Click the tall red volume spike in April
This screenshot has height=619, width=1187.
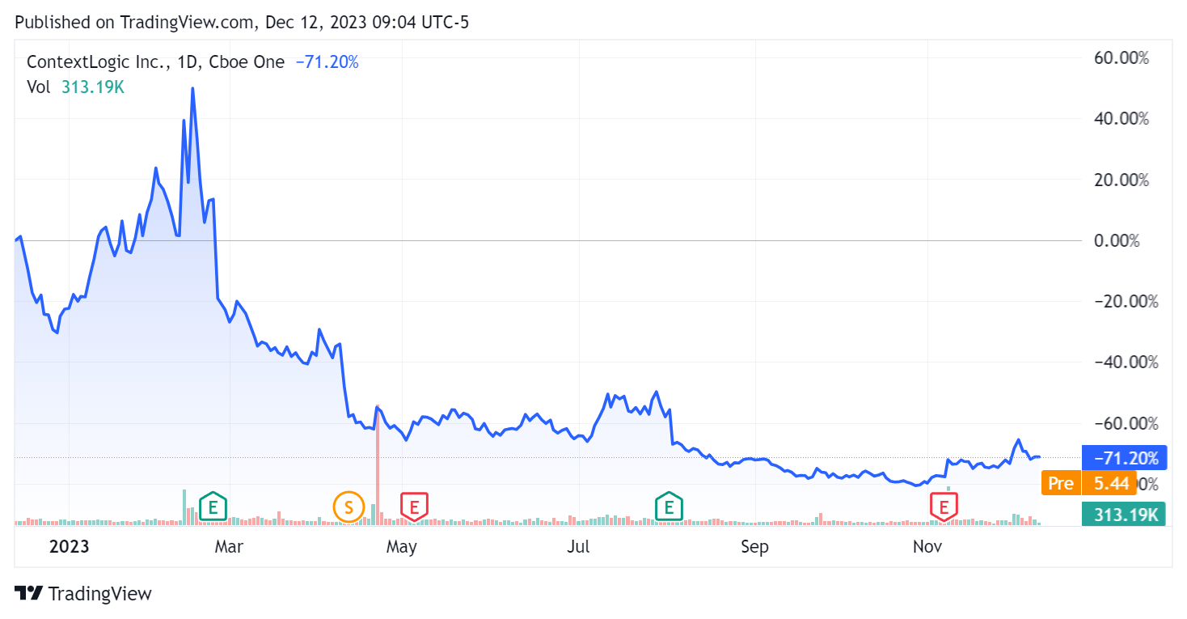coord(378,461)
